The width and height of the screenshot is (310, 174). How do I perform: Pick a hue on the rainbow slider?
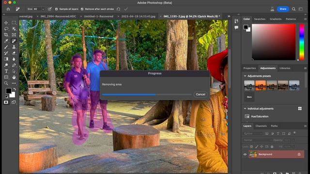[x=302, y=42]
